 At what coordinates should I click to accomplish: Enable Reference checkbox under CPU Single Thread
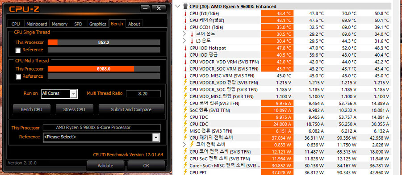point(18,50)
